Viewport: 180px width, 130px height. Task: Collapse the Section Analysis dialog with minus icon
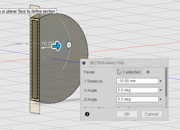pyautogui.click(x=84, y=63)
